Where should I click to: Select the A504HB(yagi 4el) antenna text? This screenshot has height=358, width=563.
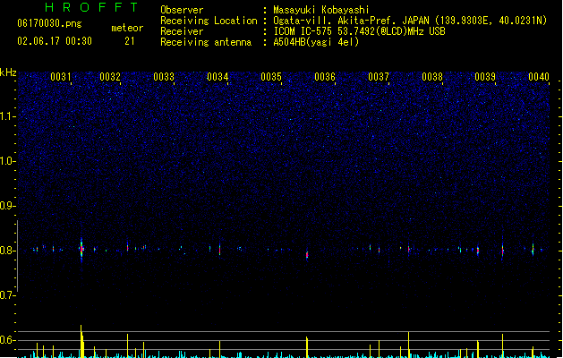coord(316,42)
